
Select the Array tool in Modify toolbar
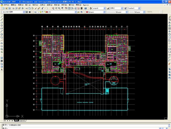[169, 28]
